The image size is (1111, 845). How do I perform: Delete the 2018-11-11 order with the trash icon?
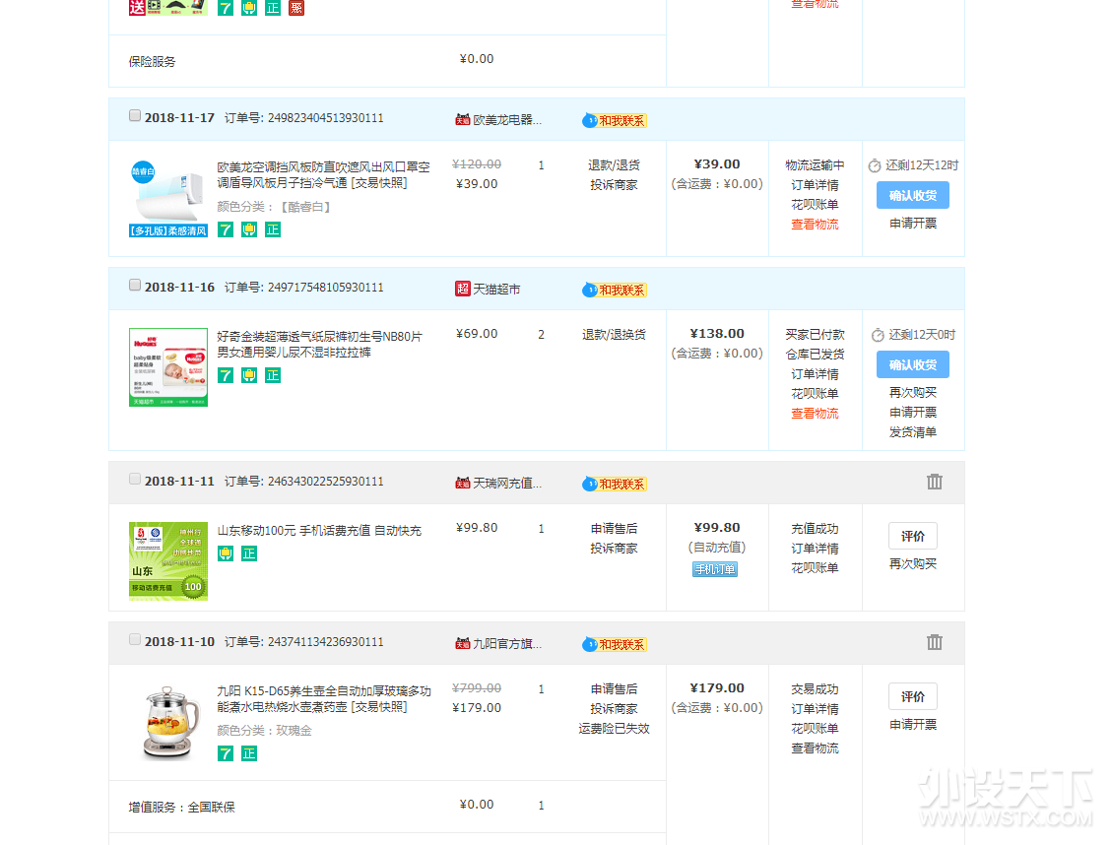(x=935, y=482)
